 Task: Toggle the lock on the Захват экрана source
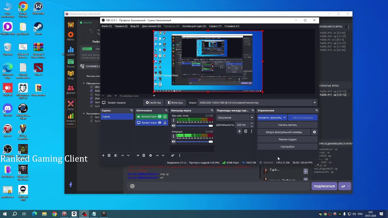165,123
